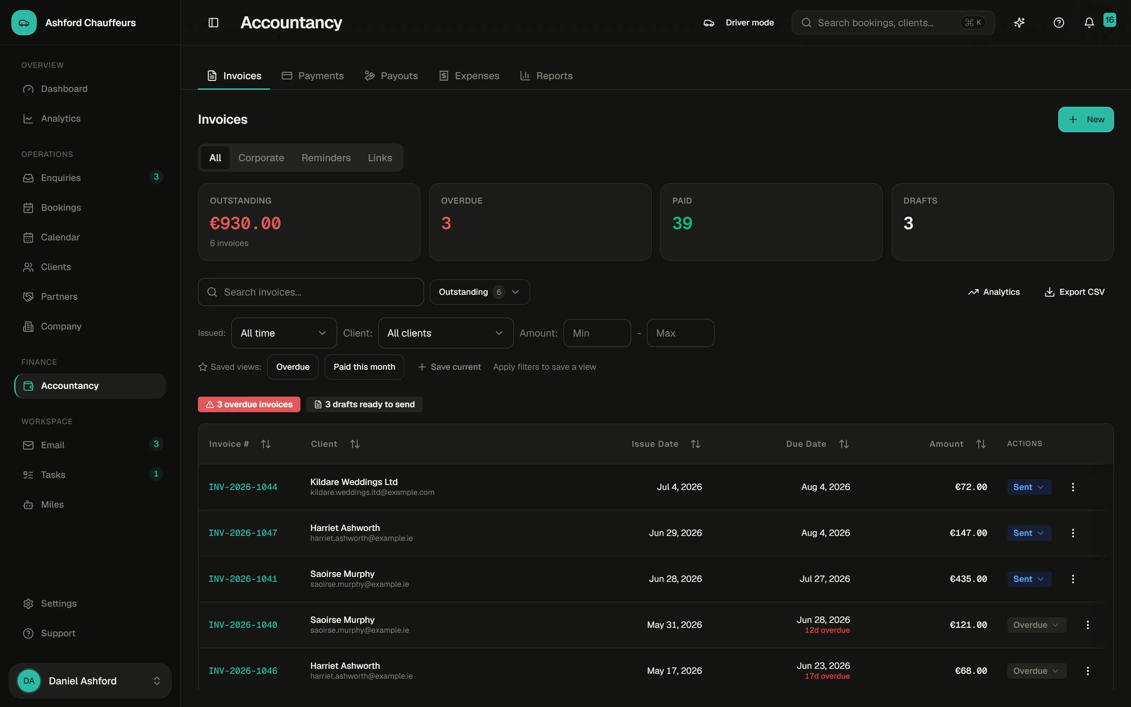This screenshot has width=1131, height=707.
Task: Open Partners in the sidebar
Action: click(x=90, y=297)
